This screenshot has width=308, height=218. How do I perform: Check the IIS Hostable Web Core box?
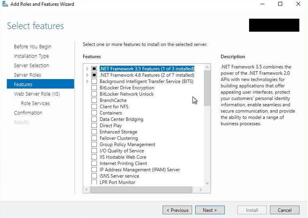click(94, 157)
